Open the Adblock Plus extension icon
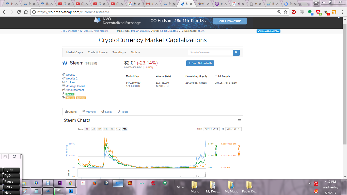 294,12
